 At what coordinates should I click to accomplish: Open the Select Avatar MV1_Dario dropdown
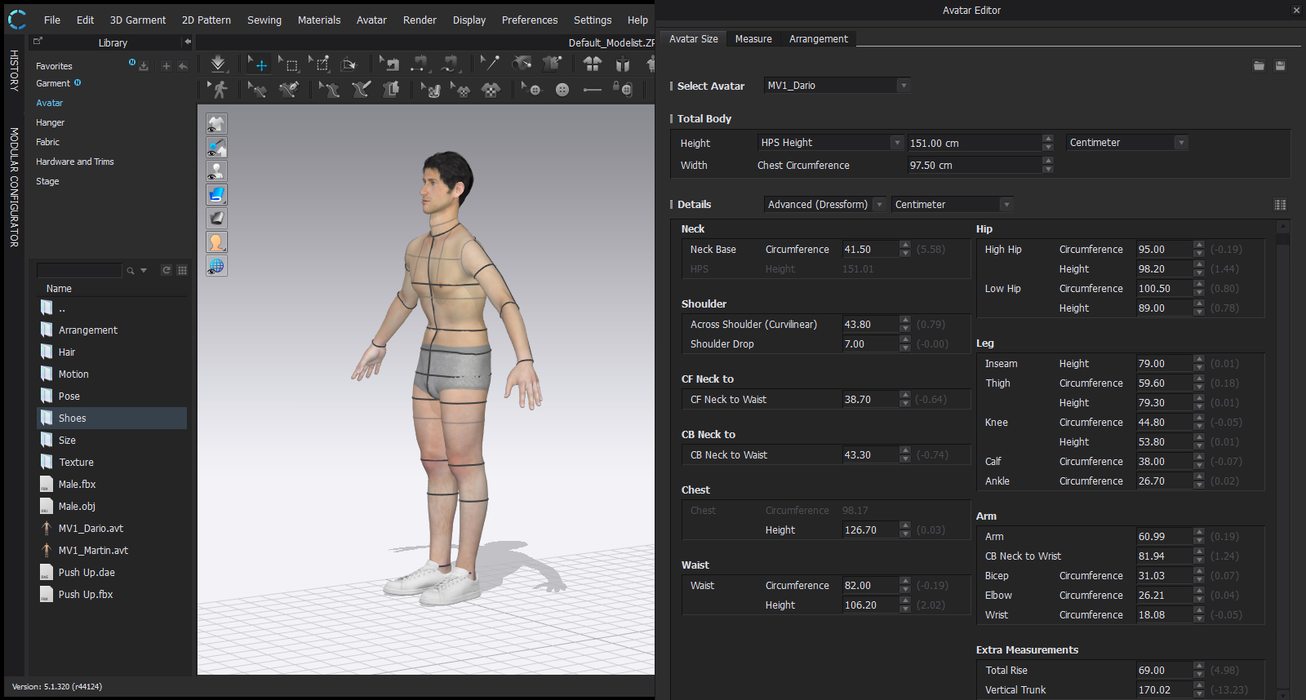point(837,86)
